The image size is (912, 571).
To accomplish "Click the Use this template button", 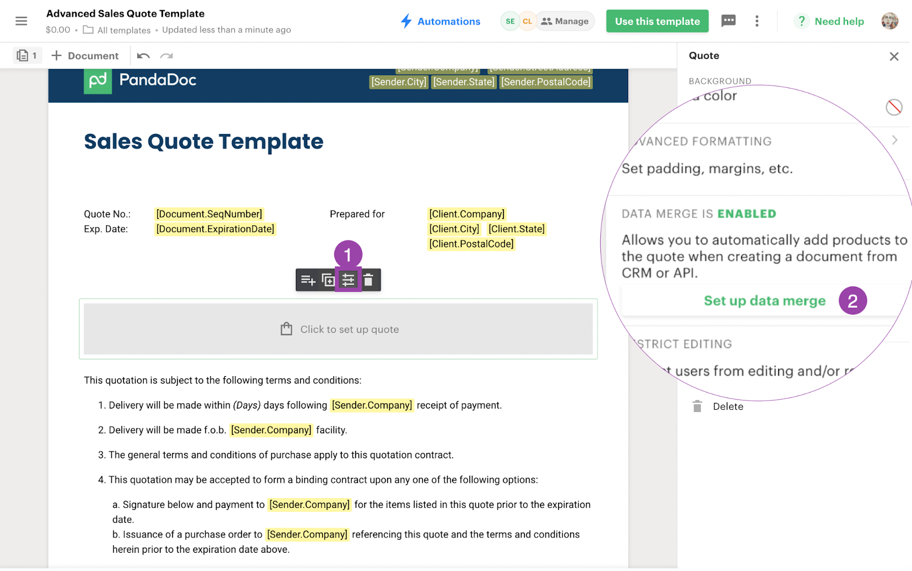I will [x=657, y=21].
